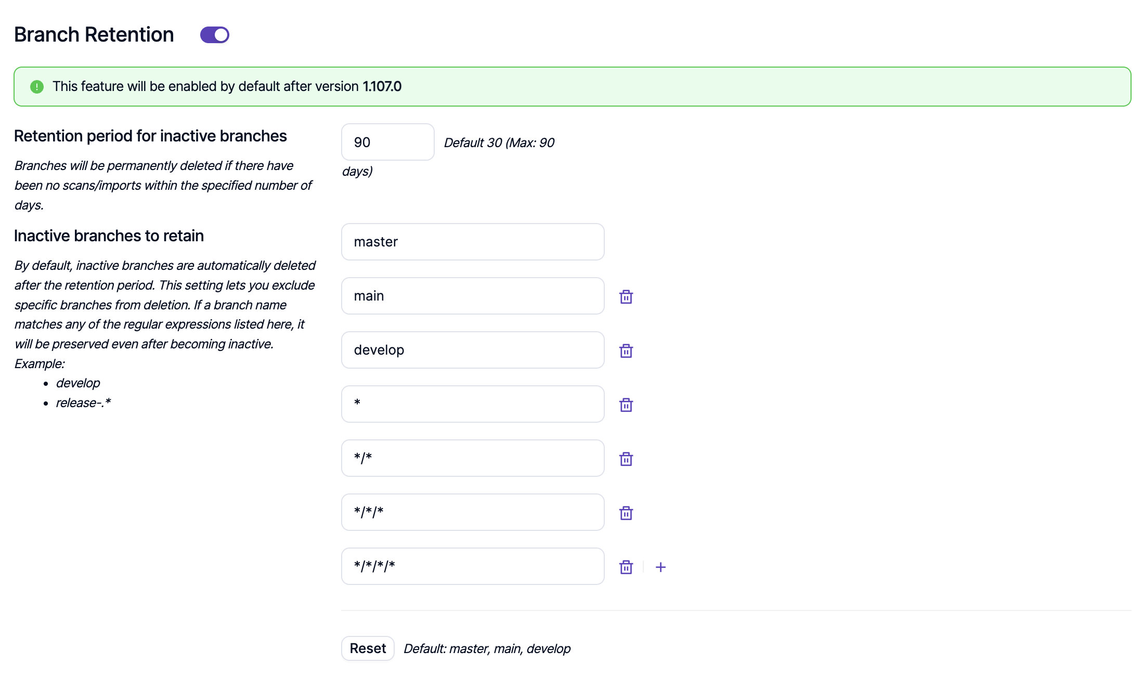Click into the 'main' branch field
1143x677 pixels.
(472, 296)
